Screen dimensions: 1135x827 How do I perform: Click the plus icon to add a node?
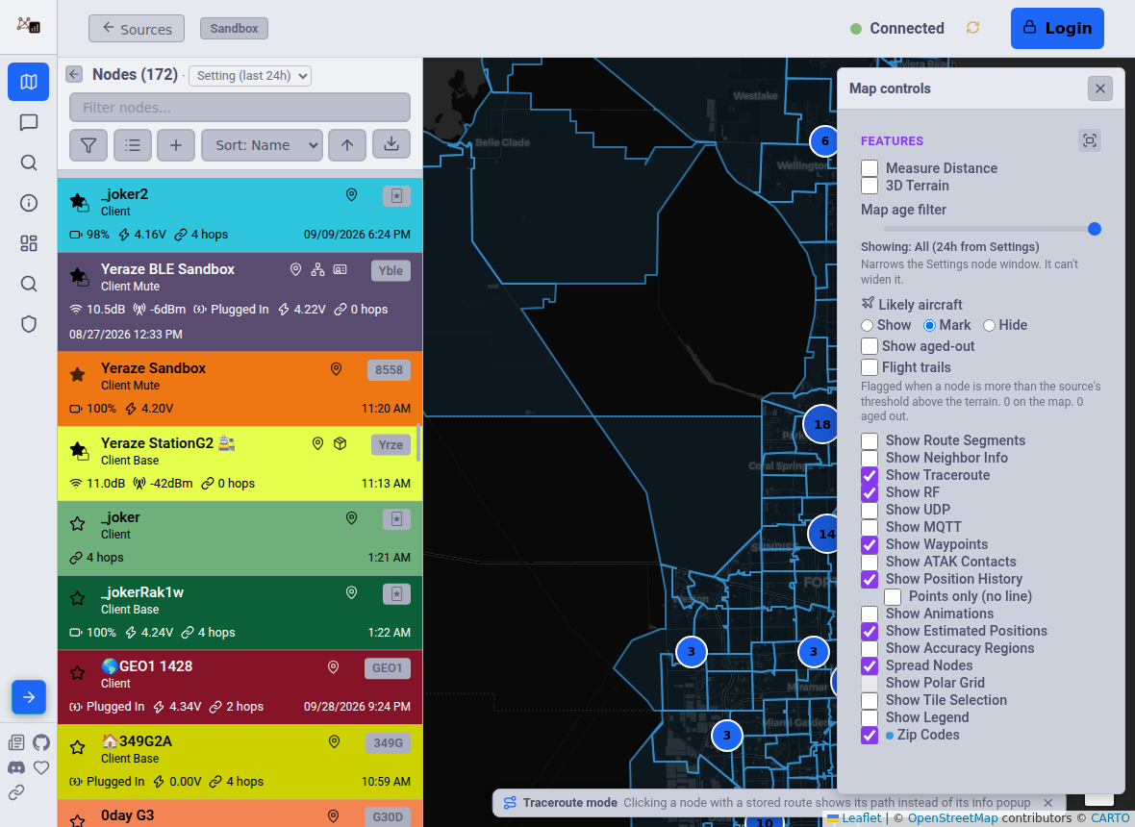click(176, 145)
